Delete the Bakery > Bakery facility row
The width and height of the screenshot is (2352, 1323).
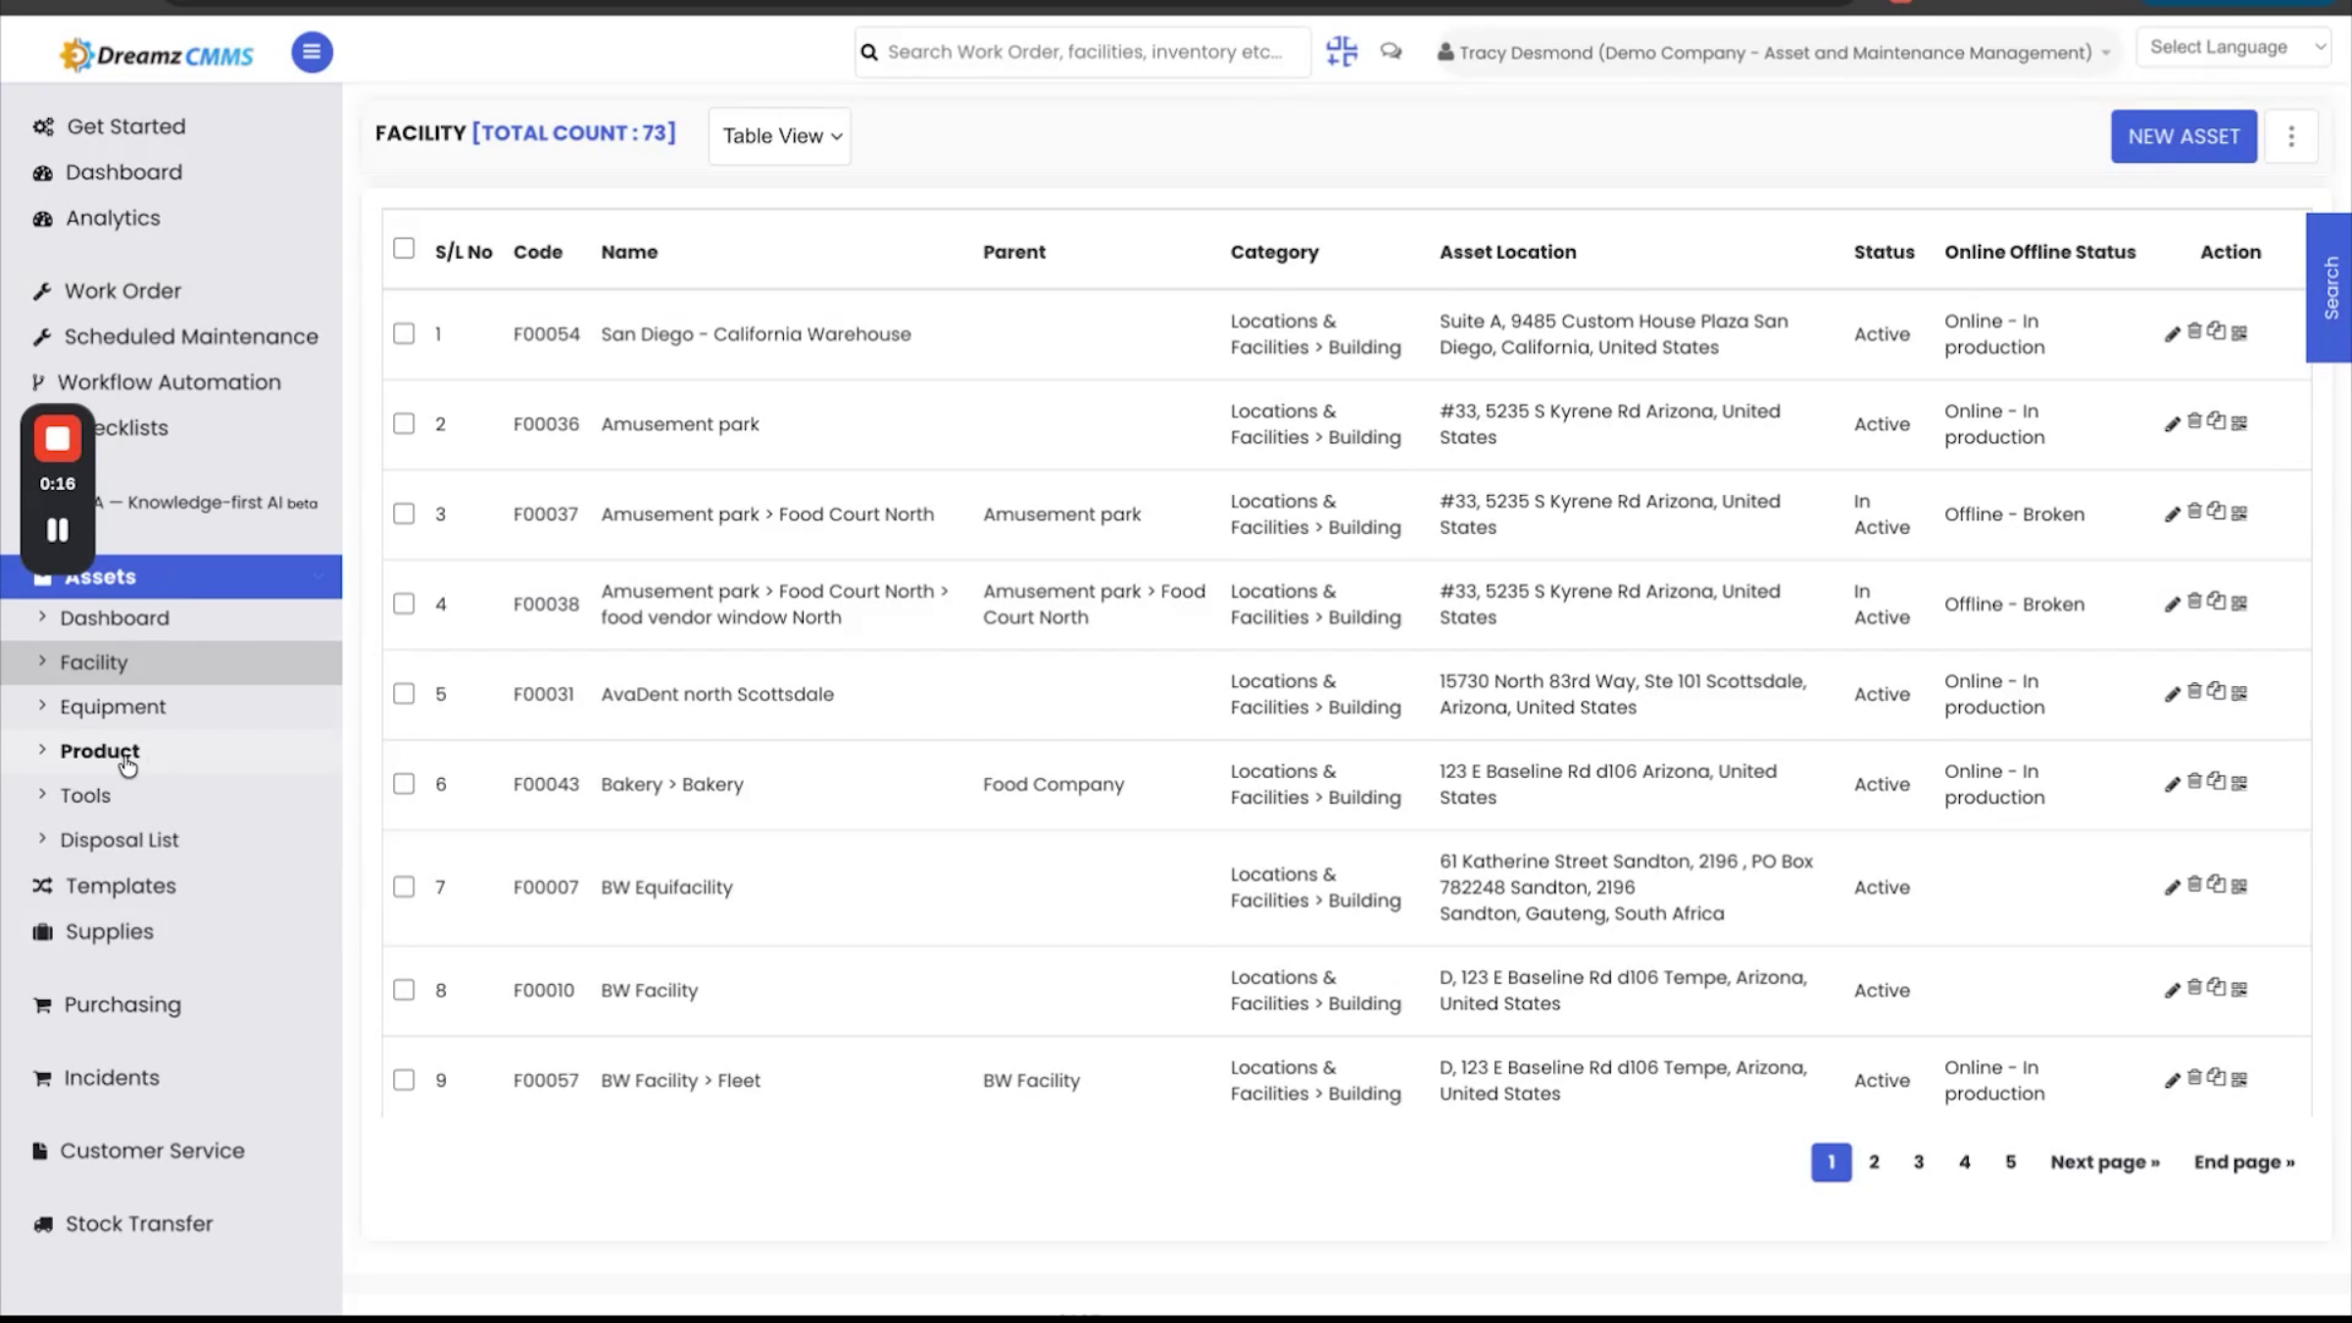click(2195, 781)
